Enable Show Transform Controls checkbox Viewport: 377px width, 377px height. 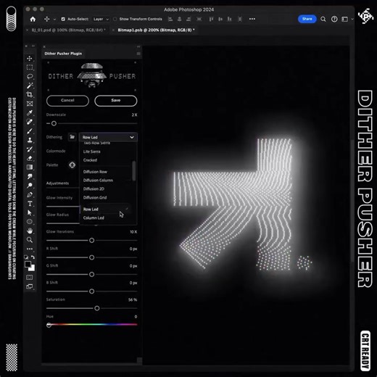click(x=115, y=19)
